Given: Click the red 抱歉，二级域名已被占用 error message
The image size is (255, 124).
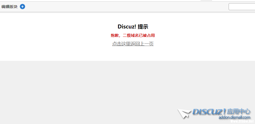Looking at the screenshot, I should 133,36.
